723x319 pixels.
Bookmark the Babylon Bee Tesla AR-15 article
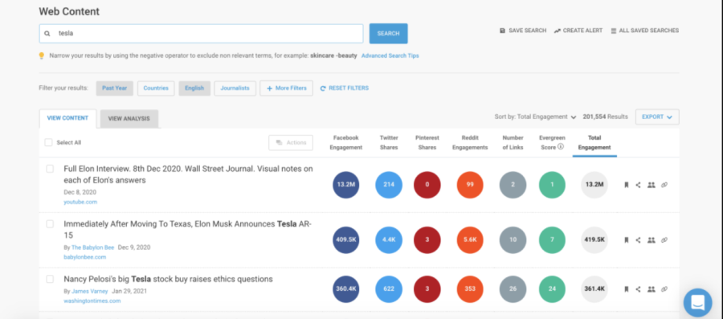click(x=626, y=240)
